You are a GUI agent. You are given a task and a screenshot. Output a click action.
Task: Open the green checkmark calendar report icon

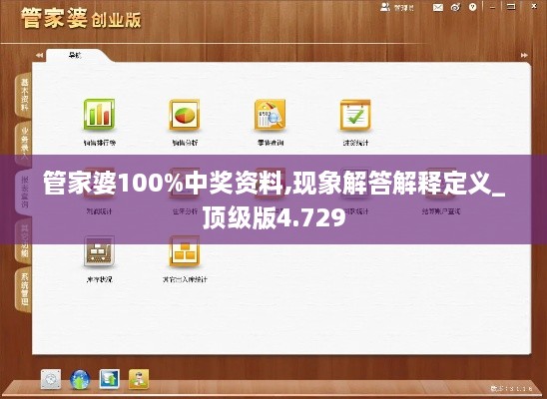[x=355, y=115]
